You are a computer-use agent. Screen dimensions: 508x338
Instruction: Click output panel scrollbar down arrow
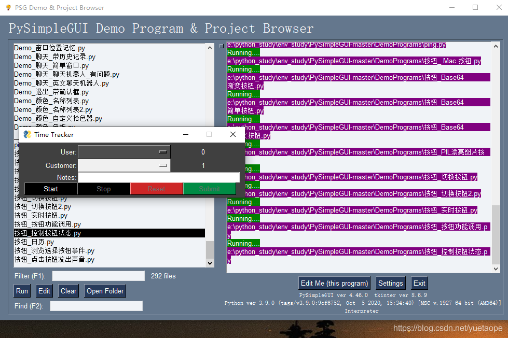(x=496, y=269)
